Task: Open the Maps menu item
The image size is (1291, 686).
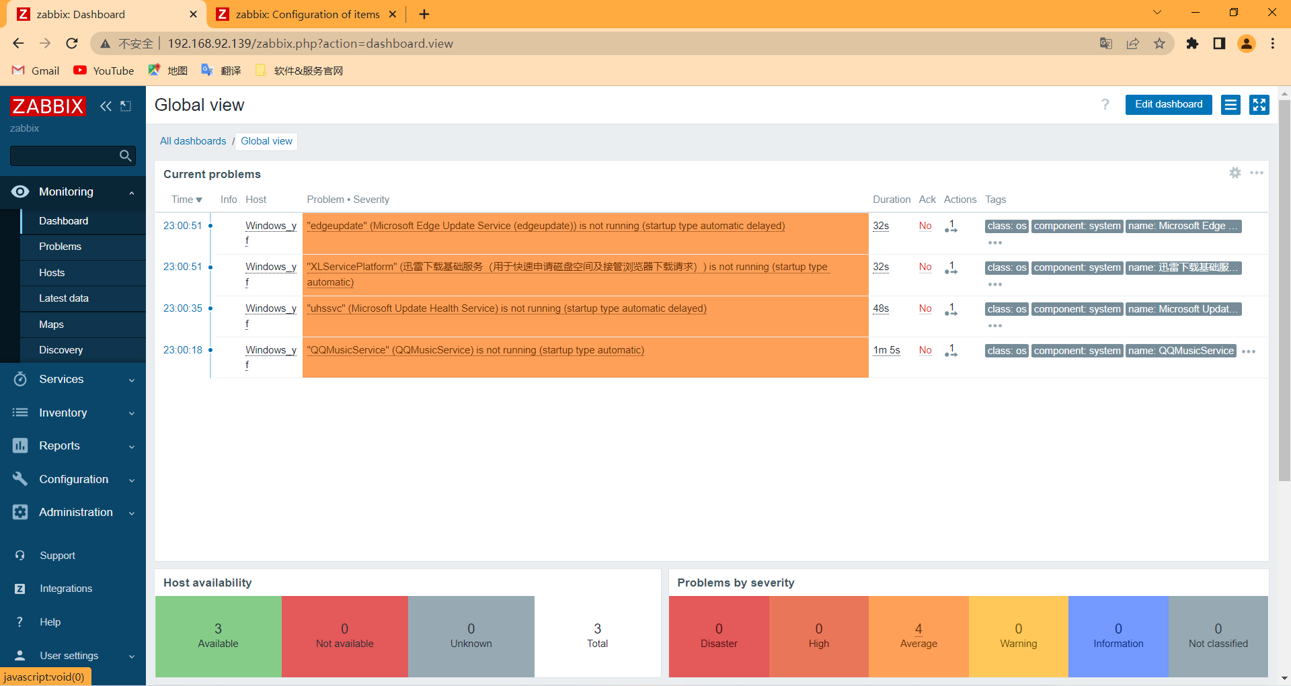Action: pyautogui.click(x=83, y=325)
